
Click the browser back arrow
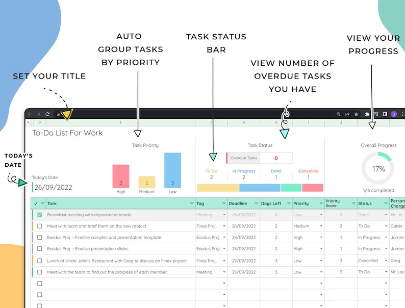(30, 114)
